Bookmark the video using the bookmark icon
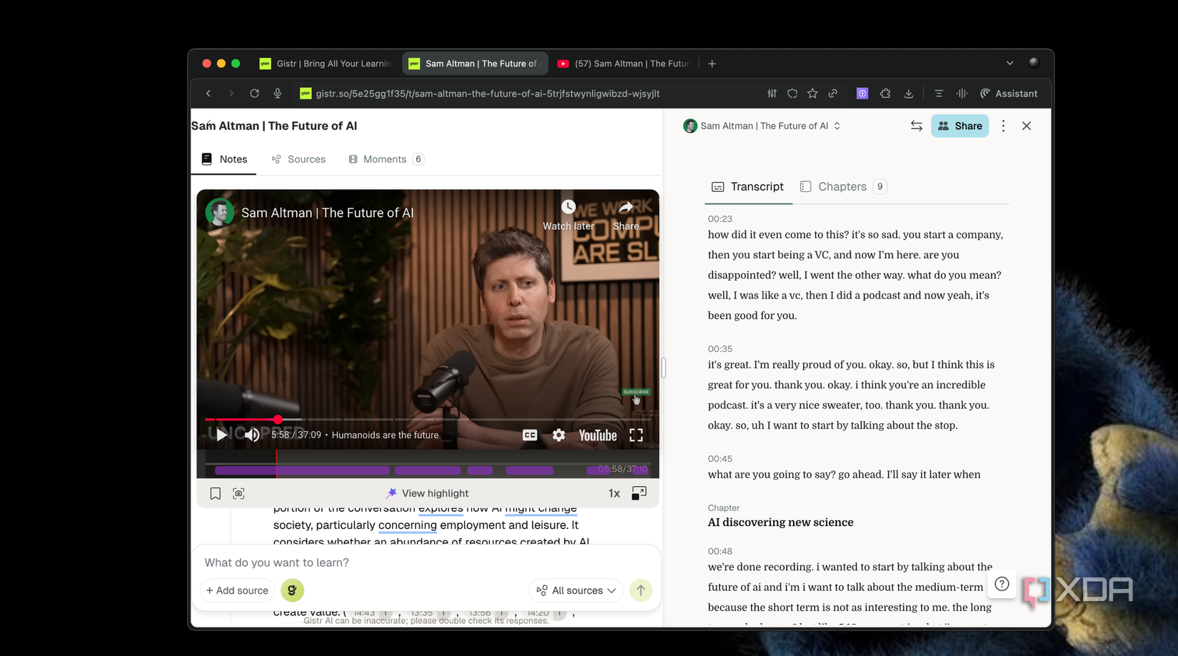Image resolution: width=1178 pixels, height=656 pixels. coord(215,493)
